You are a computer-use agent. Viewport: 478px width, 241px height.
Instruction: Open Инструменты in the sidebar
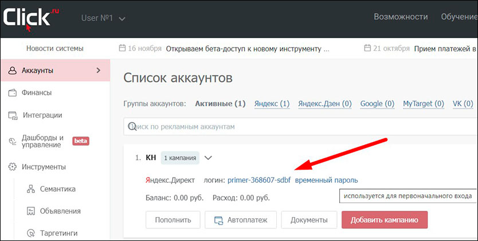pos(44,167)
